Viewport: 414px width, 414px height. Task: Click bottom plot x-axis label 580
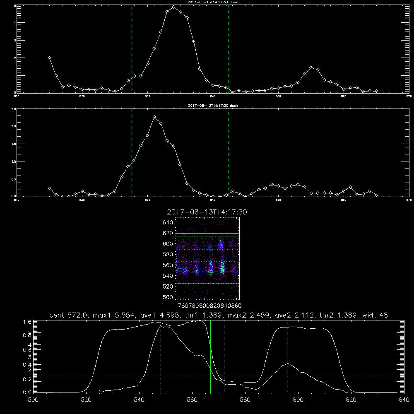pos(245,400)
